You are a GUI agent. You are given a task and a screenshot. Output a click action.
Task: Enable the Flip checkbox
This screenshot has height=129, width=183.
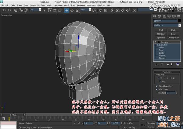point(160,81)
